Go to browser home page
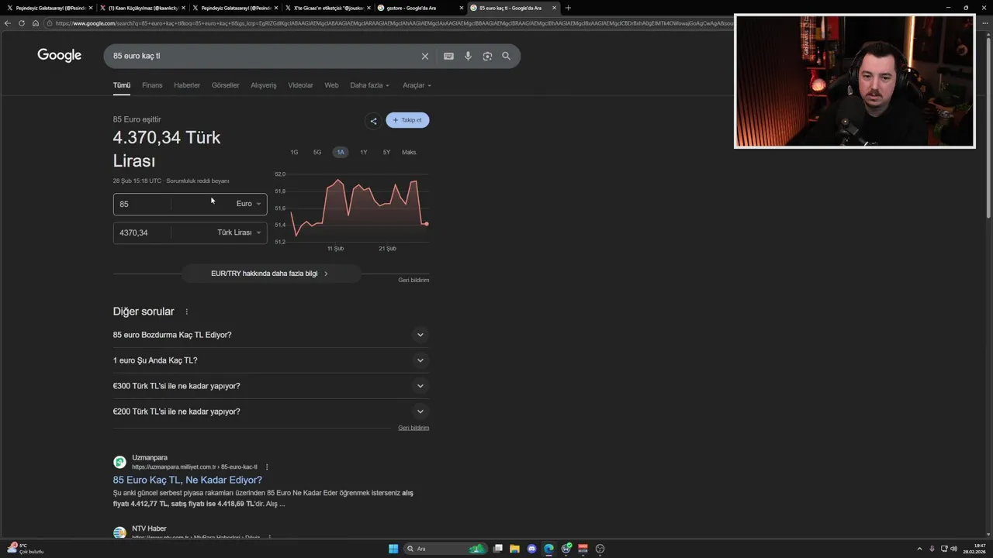Screen dimensions: 993x558 point(36,23)
